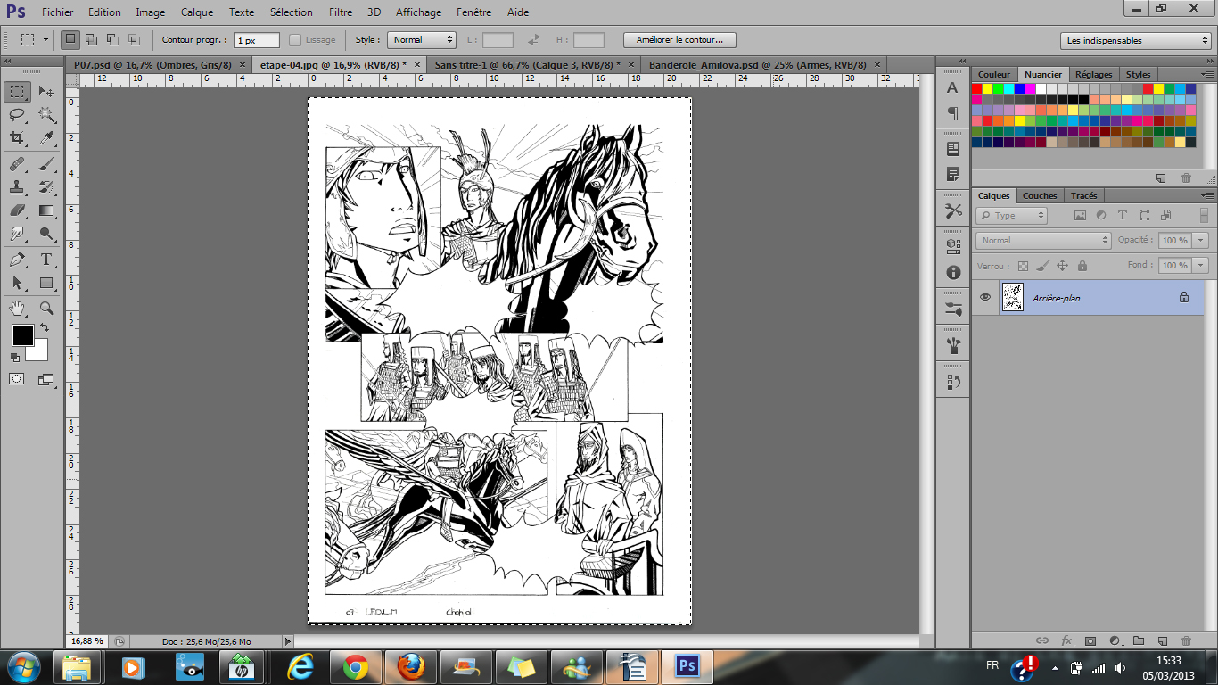This screenshot has height=685, width=1218.
Task: Delete layer with trash icon in Calques
Action: tap(1186, 640)
